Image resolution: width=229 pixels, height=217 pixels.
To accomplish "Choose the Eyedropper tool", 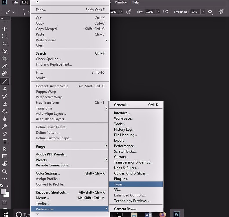I will 5,66.
